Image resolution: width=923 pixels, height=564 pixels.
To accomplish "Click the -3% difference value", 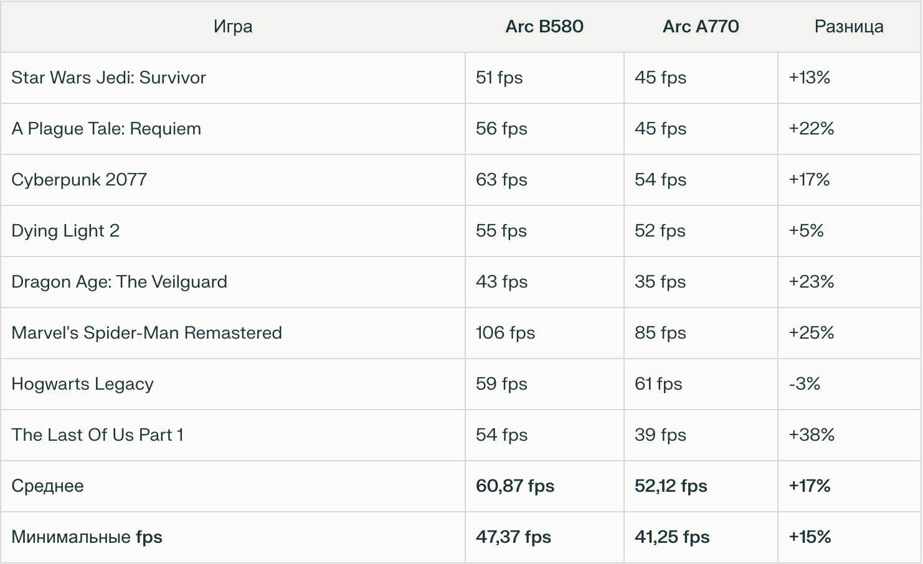I will pos(804,384).
